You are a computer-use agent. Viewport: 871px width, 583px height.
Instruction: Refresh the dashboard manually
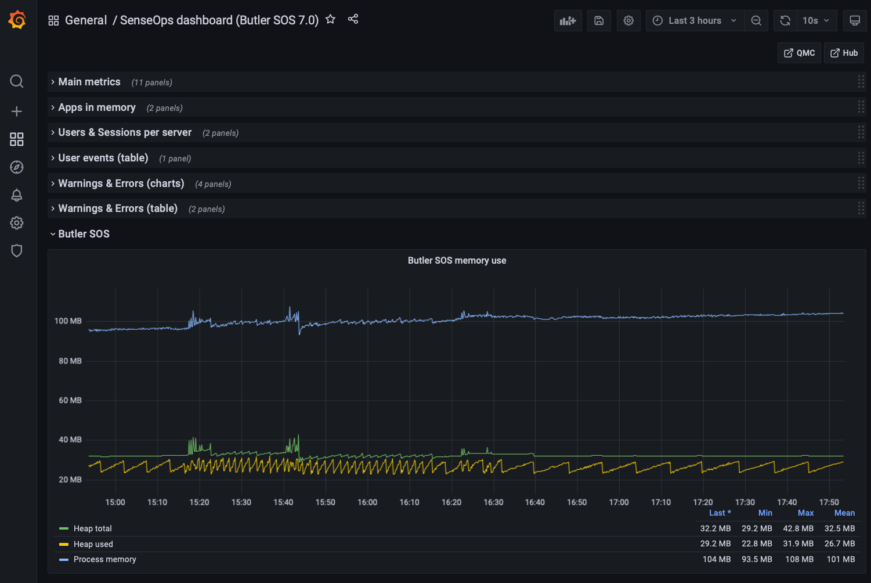(x=785, y=20)
